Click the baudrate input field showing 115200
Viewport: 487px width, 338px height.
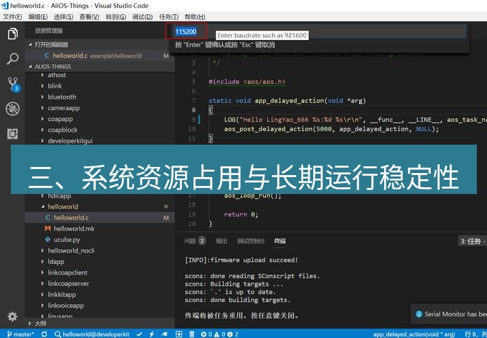[x=319, y=31]
